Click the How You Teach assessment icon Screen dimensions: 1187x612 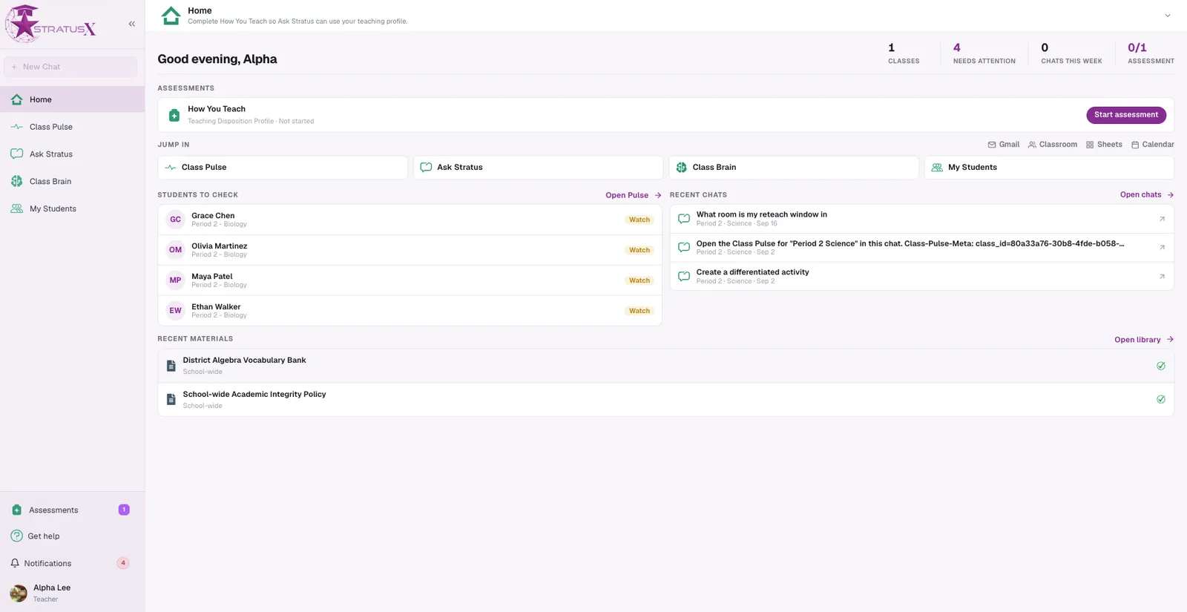click(174, 115)
